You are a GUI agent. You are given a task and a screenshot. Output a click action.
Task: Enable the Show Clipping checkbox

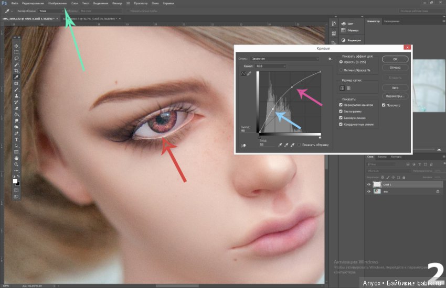pos(299,145)
